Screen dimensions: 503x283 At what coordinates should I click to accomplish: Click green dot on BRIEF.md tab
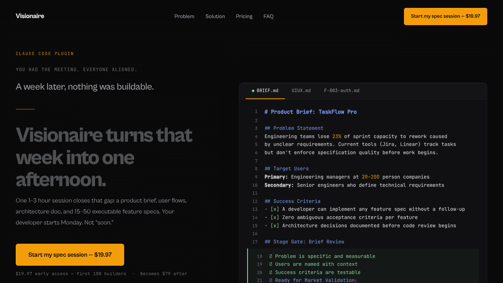point(253,91)
